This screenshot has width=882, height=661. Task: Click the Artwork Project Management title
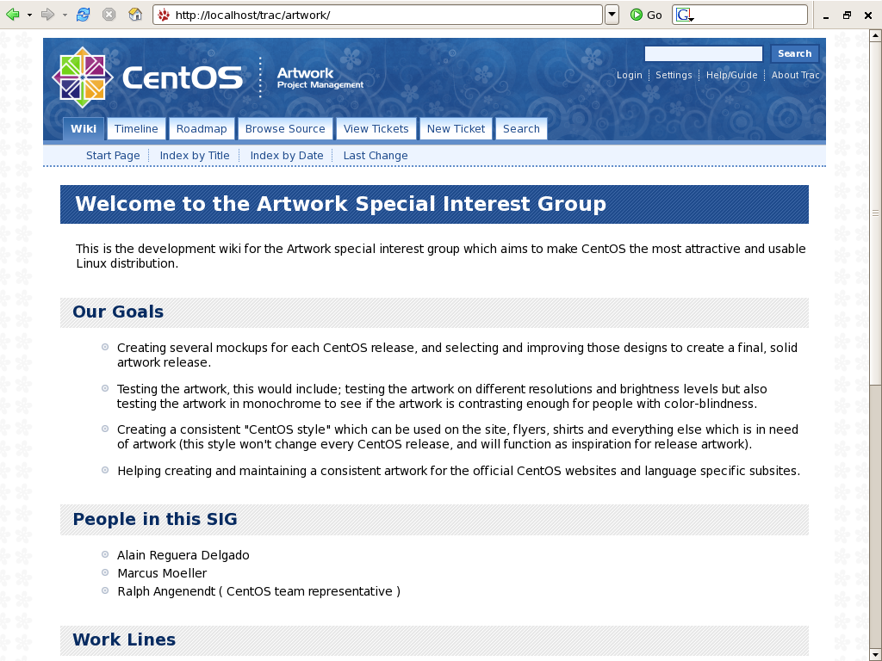coord(320,77)
